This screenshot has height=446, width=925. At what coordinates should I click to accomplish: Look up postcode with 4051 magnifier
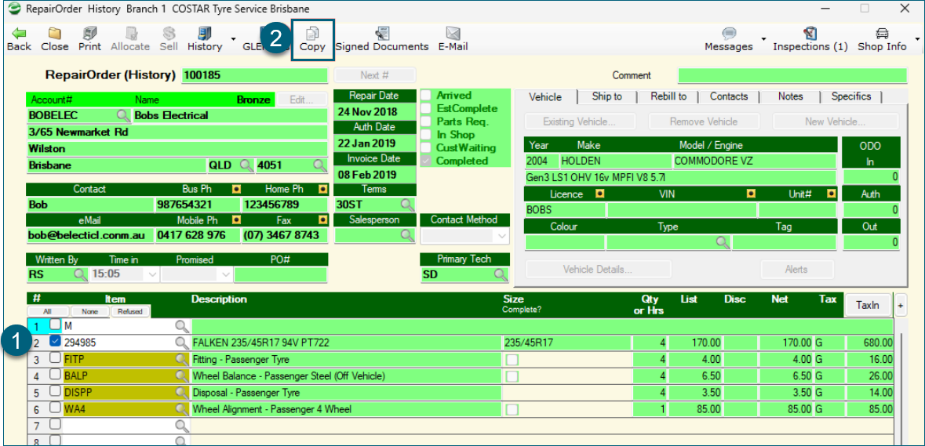pos(320,165)
